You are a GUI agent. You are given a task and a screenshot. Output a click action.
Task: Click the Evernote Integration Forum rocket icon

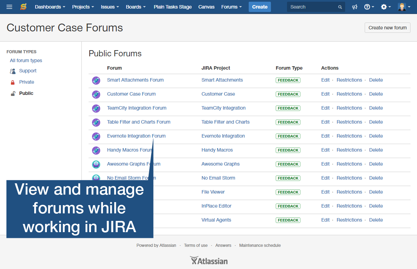pos(96,137)
